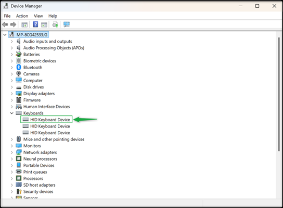Image resolution: width=283 pixels, height=208 pixels.
Task: Expand Audio Processing Objects (APOs) node
Action: [x=12, y=48]
